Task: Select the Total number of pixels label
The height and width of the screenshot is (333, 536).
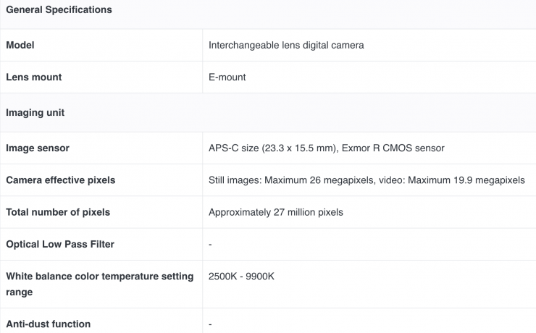Action: 58,212
